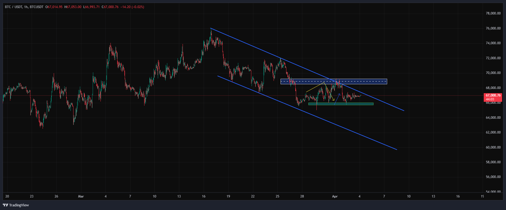Click the BTC / USDT symbol title
Screen dimensions: 506x210
pyautogui.click(x=14, y=7)
